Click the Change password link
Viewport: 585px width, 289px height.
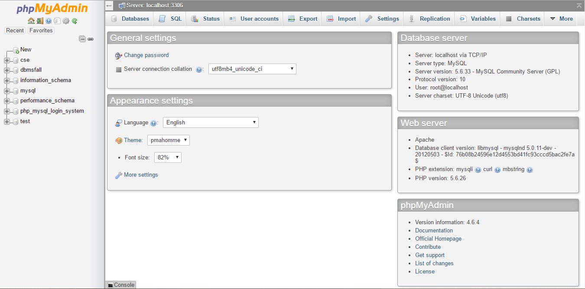(x=146, y=55)
